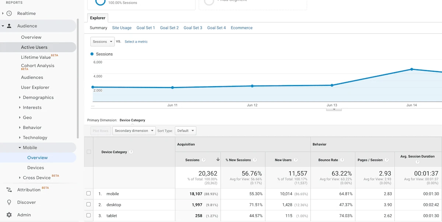The width and height of the screenshot is (442, 222).
Task: Click the Bounce Rate column header
Action: click(x=328, y=160)
